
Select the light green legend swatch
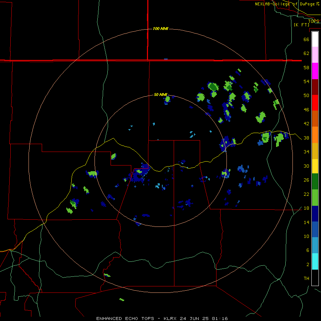tap(315, 198)
